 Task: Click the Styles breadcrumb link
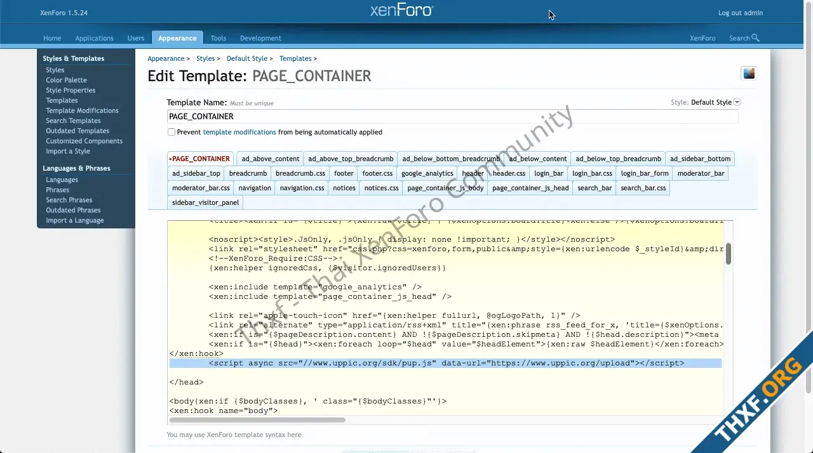click(x=205, y=58)
